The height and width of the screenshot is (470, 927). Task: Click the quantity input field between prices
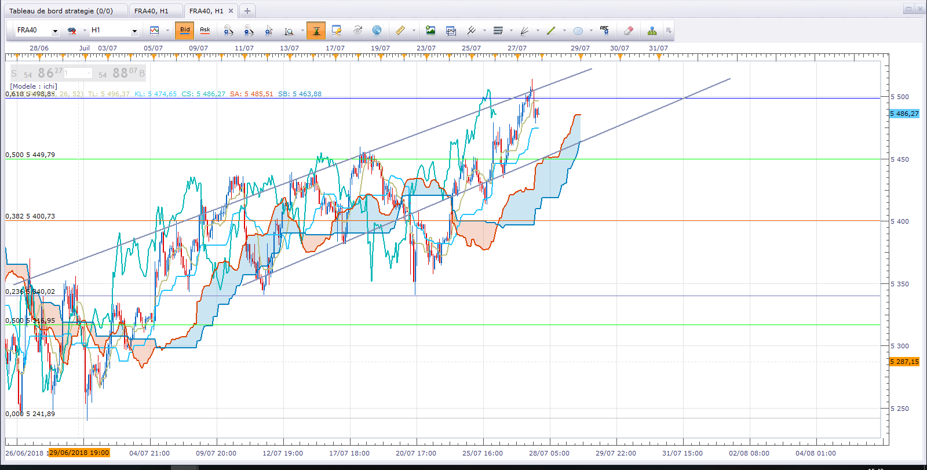78,73
